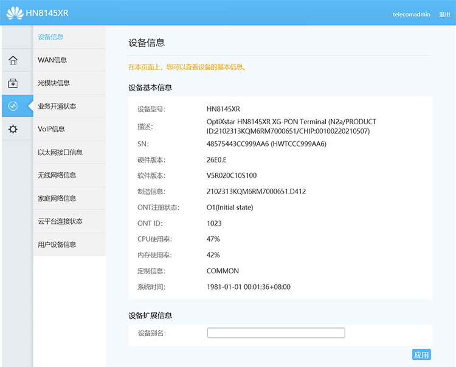
Task: Click the HN8145XR title in header
Action: (47, 13)
